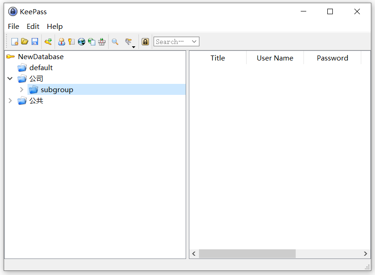
Task: Lock the workspace with the padlock icon
Action: (x=145, y=42)
